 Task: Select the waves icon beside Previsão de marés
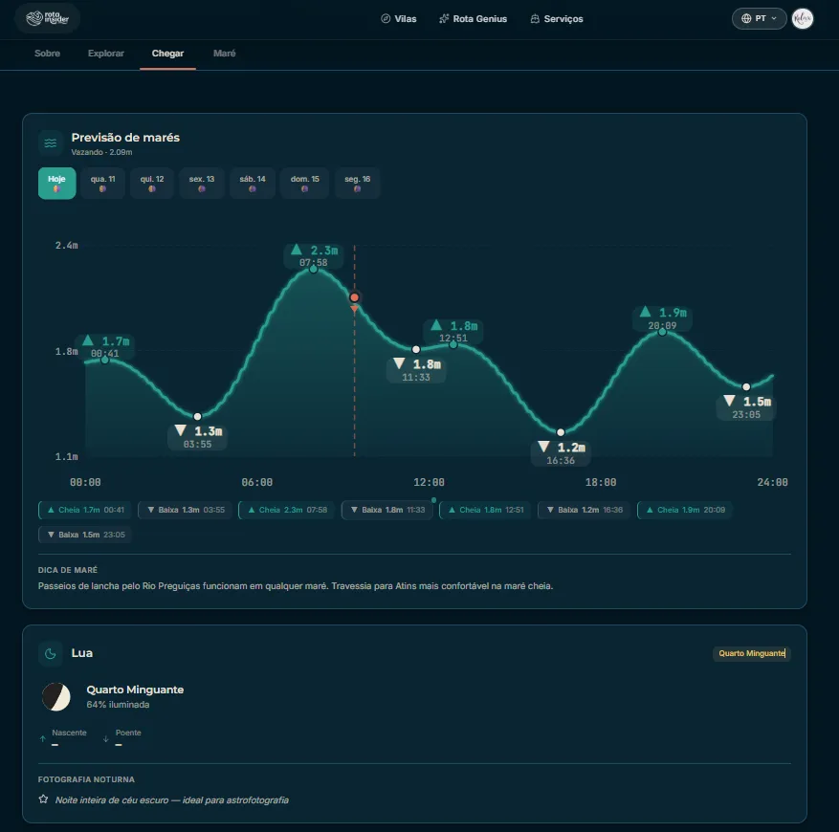pos(50,142)
